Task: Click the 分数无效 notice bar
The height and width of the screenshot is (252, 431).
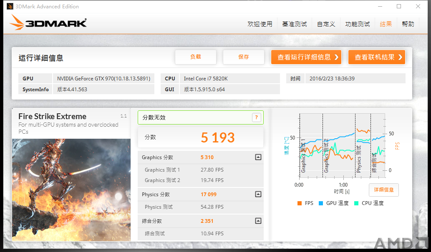Action: pos(201,117)
